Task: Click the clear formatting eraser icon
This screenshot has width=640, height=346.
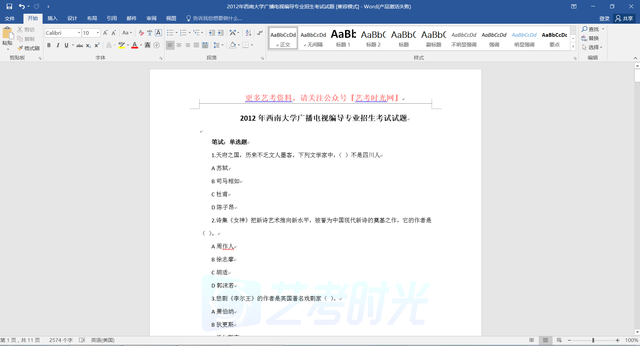Action: click(141, 33)
